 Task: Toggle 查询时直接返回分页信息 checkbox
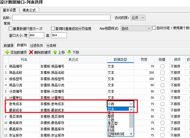(x=53, y=29)
